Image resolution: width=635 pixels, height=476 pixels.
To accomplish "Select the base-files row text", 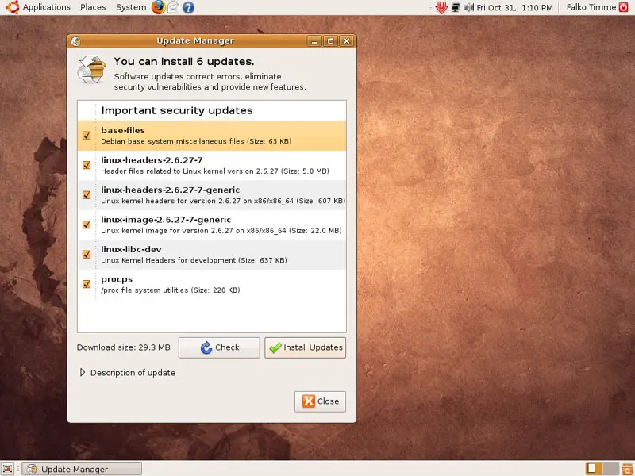I will [196, 136].
